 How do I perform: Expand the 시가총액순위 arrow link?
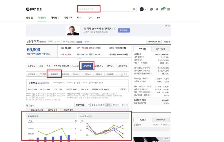coord(140,57)
